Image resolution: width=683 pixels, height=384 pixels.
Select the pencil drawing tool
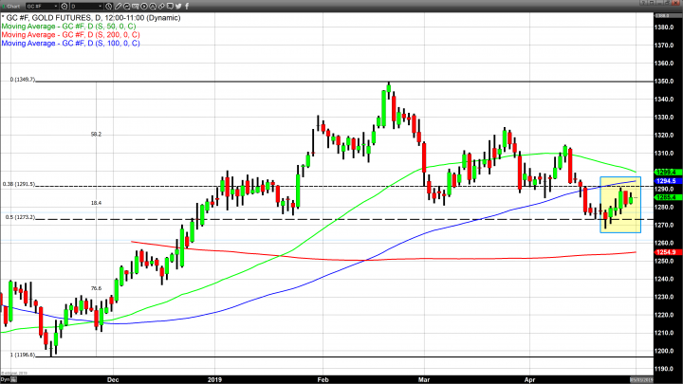[x=119, y=6]
